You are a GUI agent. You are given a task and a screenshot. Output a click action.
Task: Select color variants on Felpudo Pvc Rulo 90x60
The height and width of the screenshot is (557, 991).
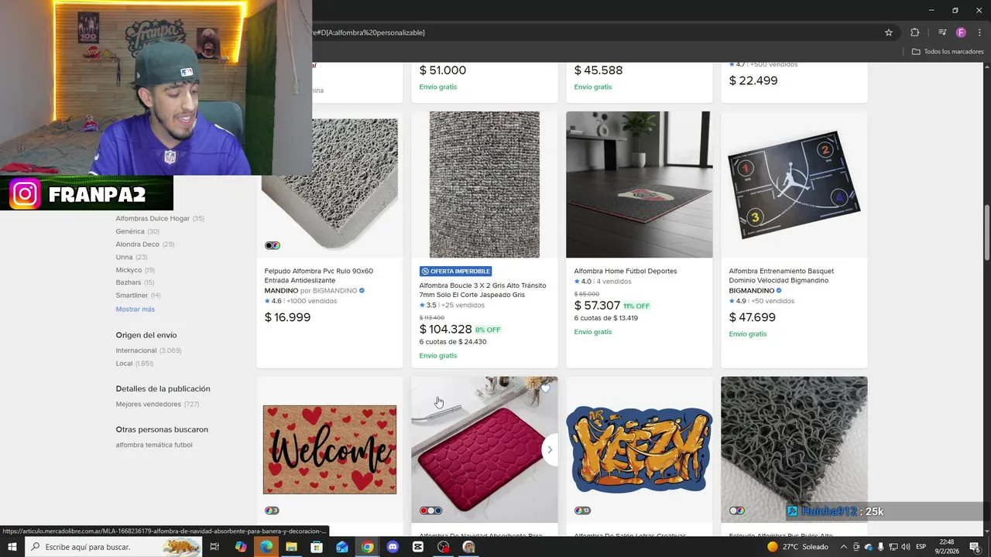coord(273,245)
